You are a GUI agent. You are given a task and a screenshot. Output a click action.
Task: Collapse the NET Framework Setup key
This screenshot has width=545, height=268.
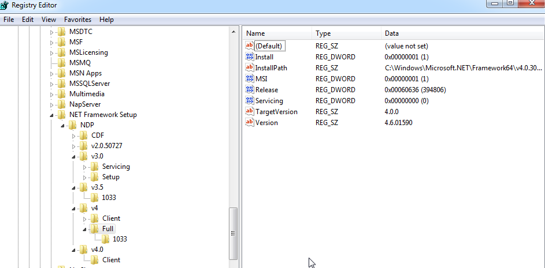coord(52,115)
